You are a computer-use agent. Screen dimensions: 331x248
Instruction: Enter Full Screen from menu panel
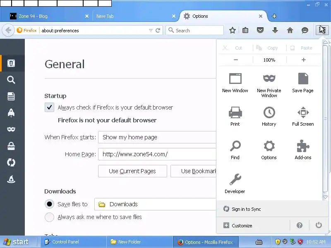coord(303,117)
